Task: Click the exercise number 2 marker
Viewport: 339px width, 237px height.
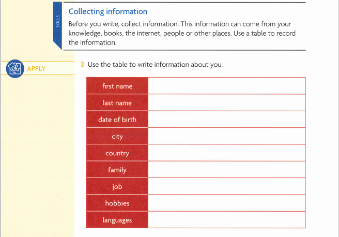Action: click(x=82, y=64)
